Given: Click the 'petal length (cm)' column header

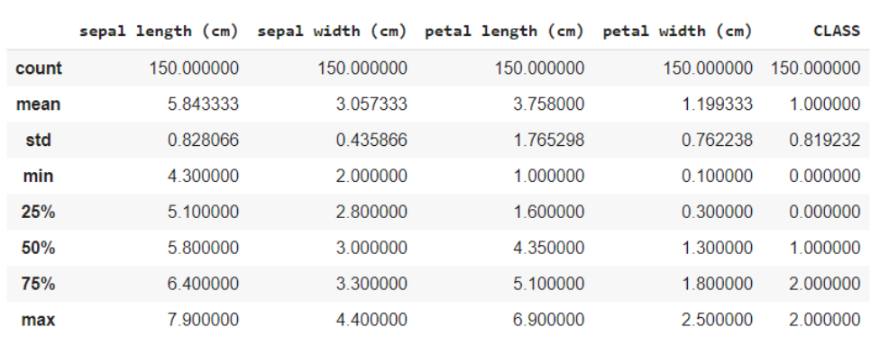Looking at the screenshot, I should 504,32.
